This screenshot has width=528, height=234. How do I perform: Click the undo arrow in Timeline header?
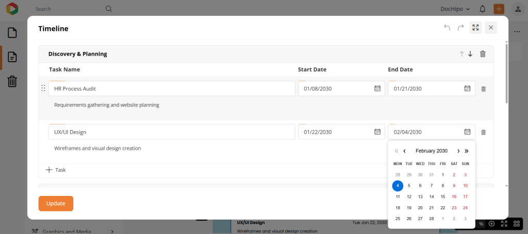pyautogui.click(x=447, y=28)
